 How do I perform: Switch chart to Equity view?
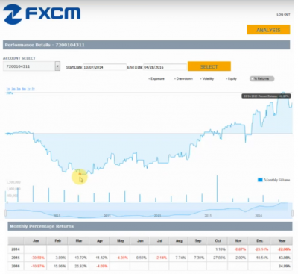point(231,78)
